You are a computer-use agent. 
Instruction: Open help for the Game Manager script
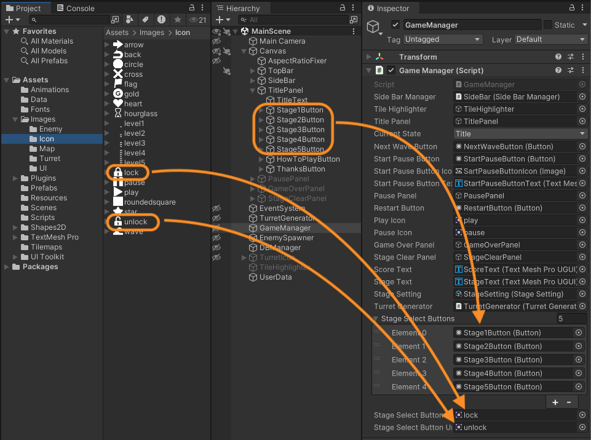(558, 71)
